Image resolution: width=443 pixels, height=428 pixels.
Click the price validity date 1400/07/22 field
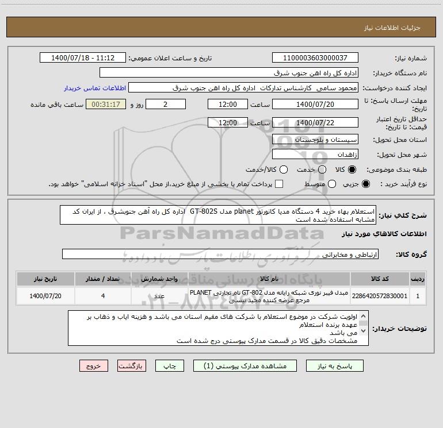315,122
